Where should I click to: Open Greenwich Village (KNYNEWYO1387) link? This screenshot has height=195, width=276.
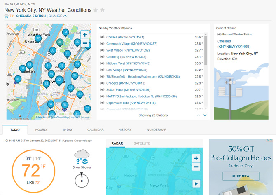point(132,44)
